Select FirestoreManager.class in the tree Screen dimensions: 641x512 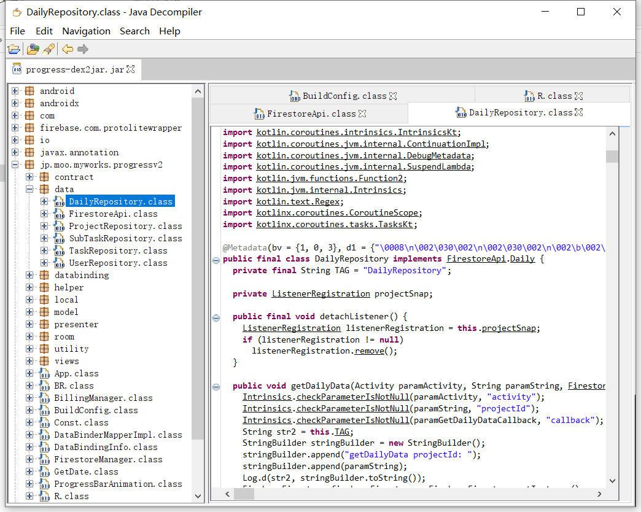(x=108, y=459)
